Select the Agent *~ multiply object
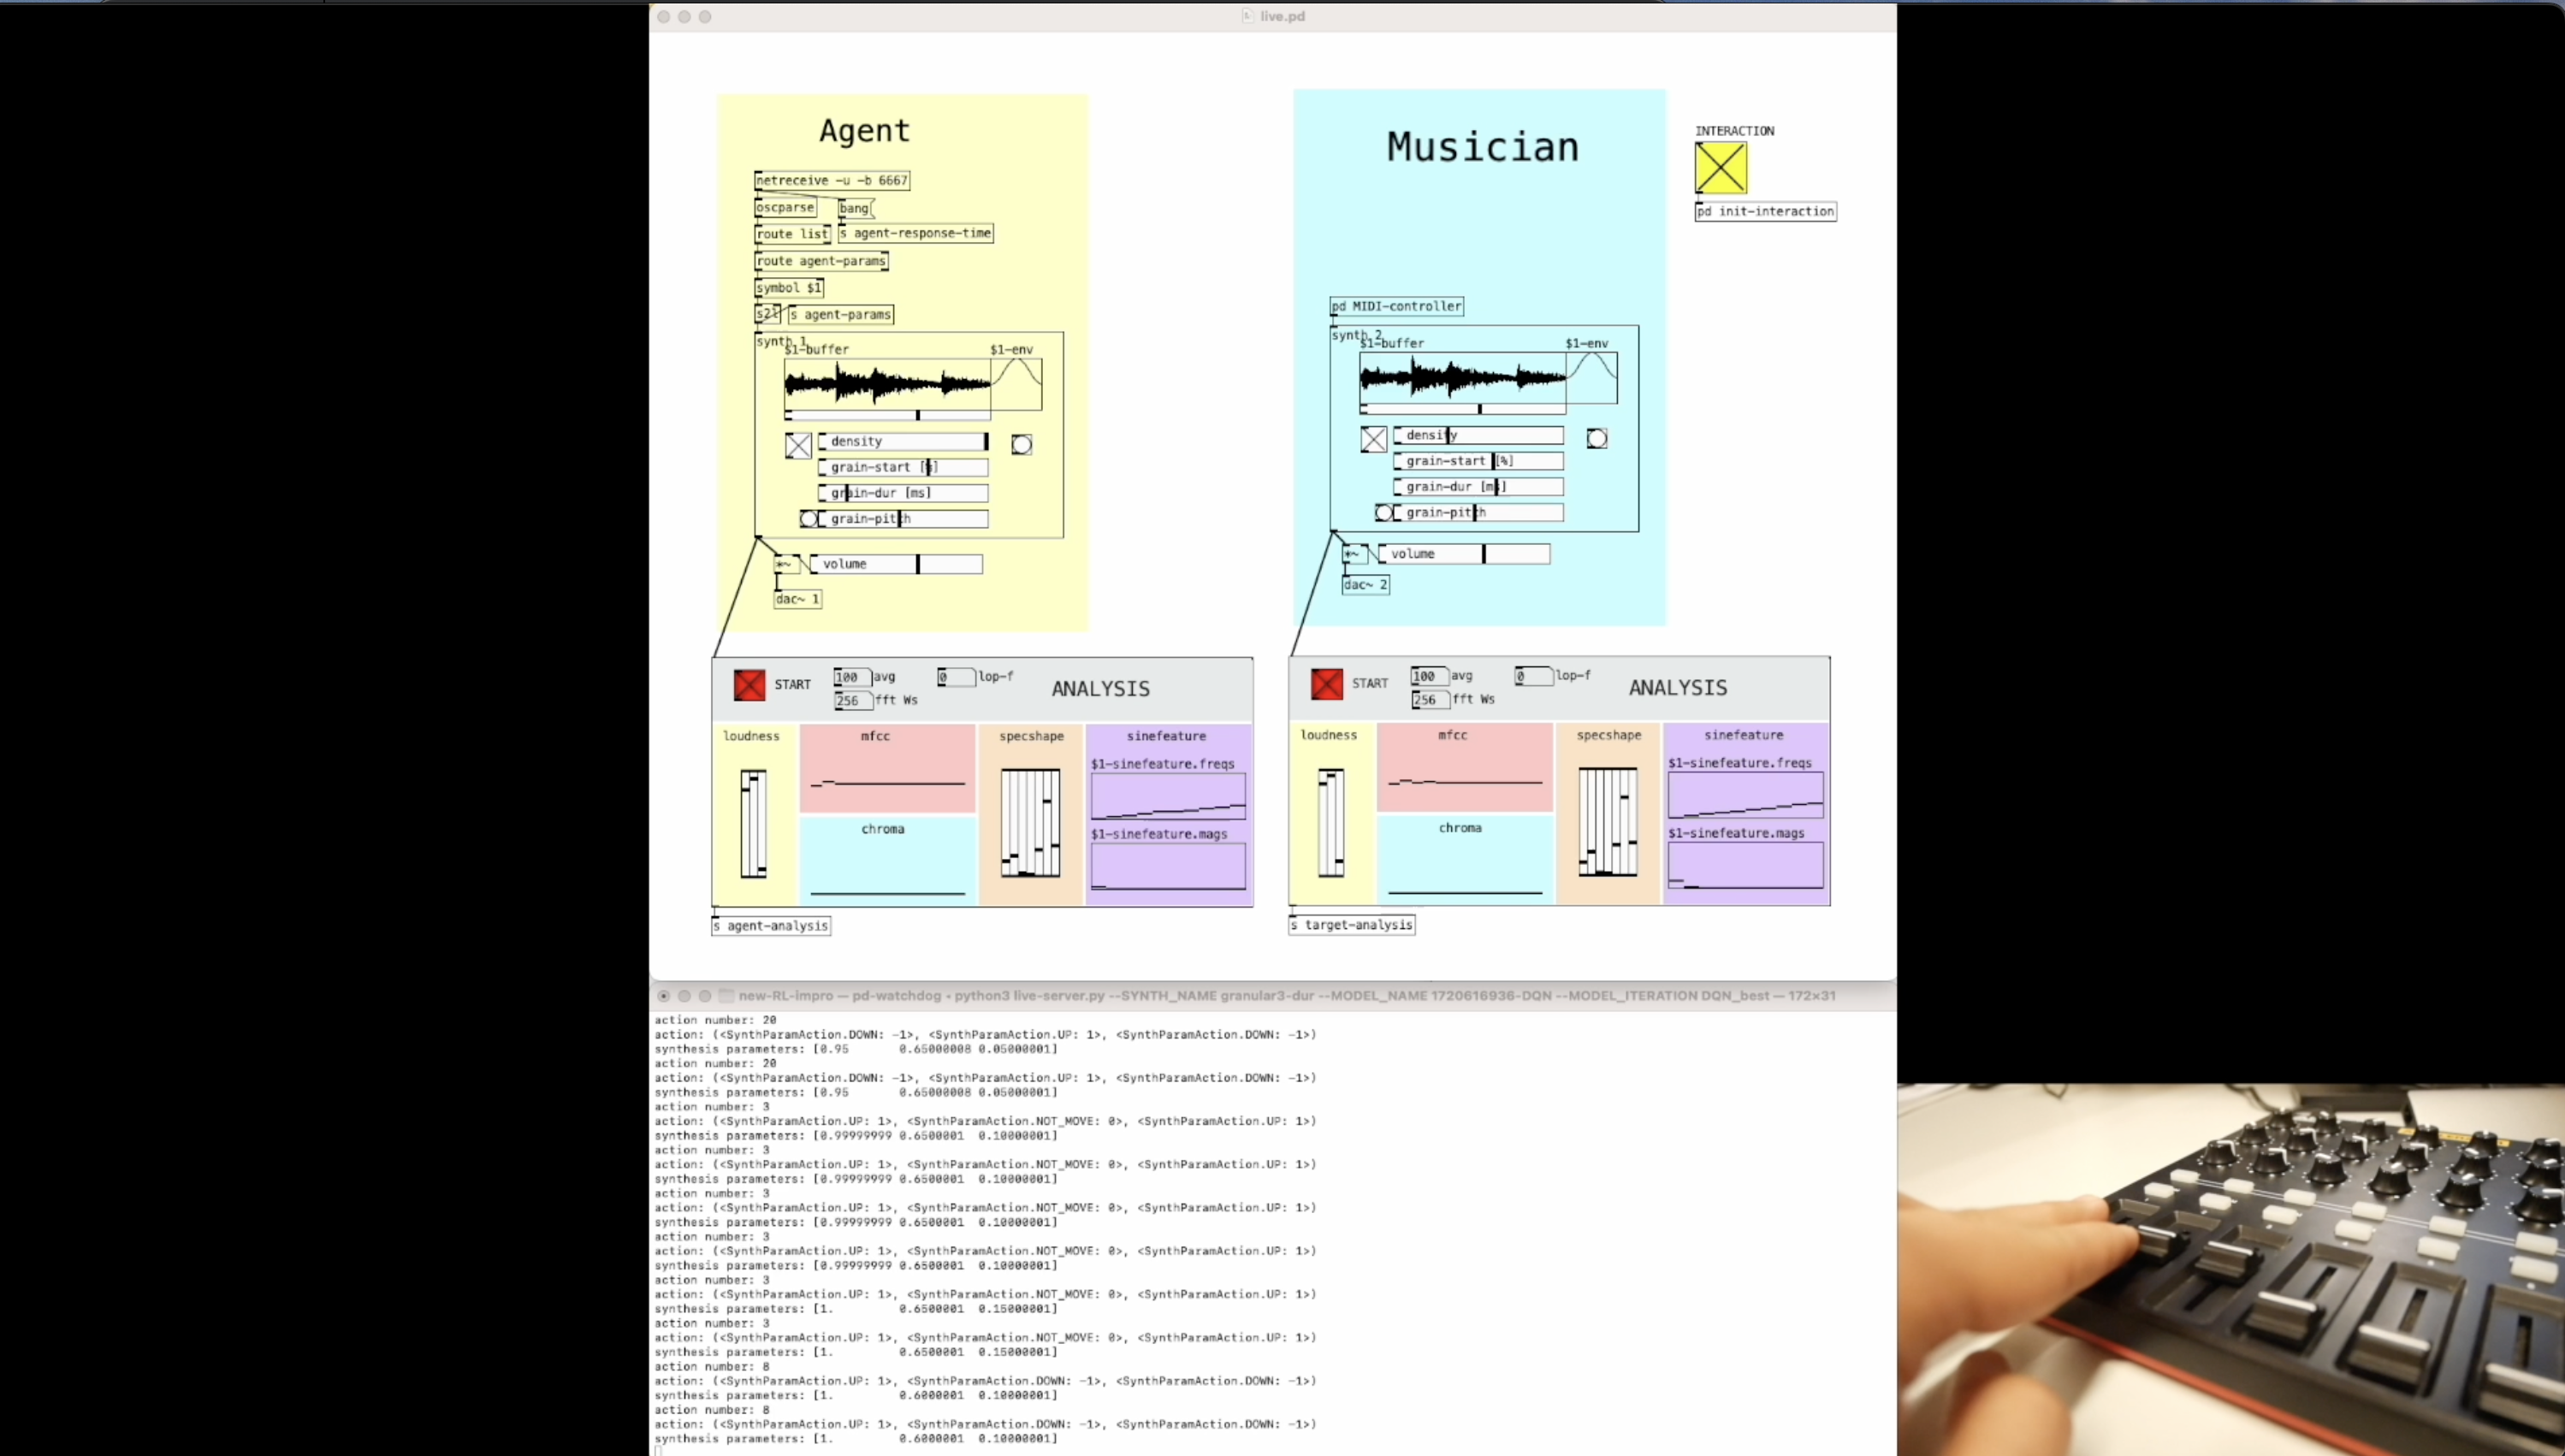Screen dimensions: 2565x1456 pos(786,565)
